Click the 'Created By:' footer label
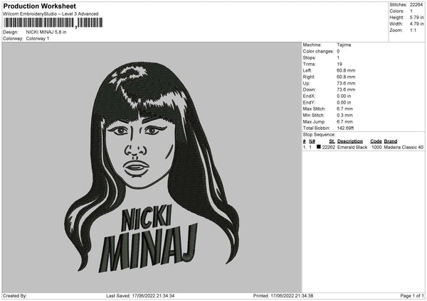 tap(15, 296)
